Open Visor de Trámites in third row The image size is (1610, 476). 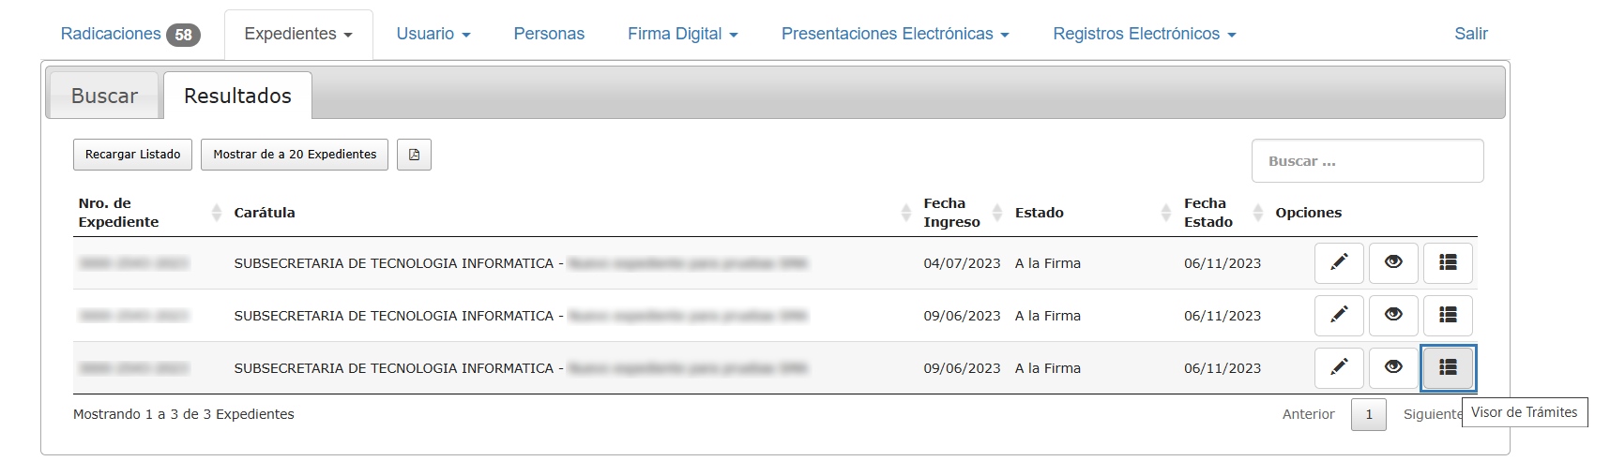[x=1448, y=367]
